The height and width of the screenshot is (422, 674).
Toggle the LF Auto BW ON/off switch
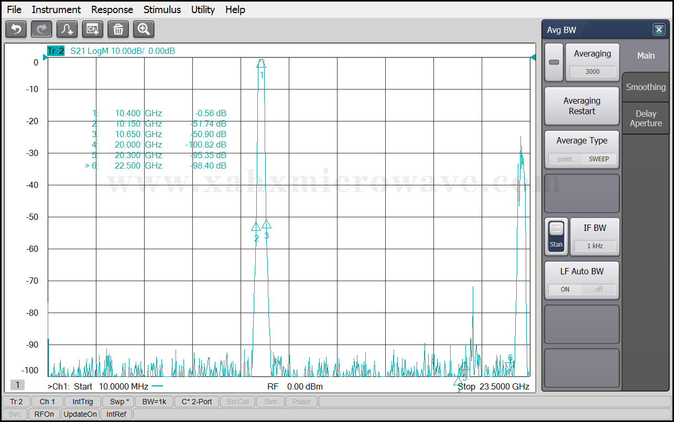tap(582, 289)
